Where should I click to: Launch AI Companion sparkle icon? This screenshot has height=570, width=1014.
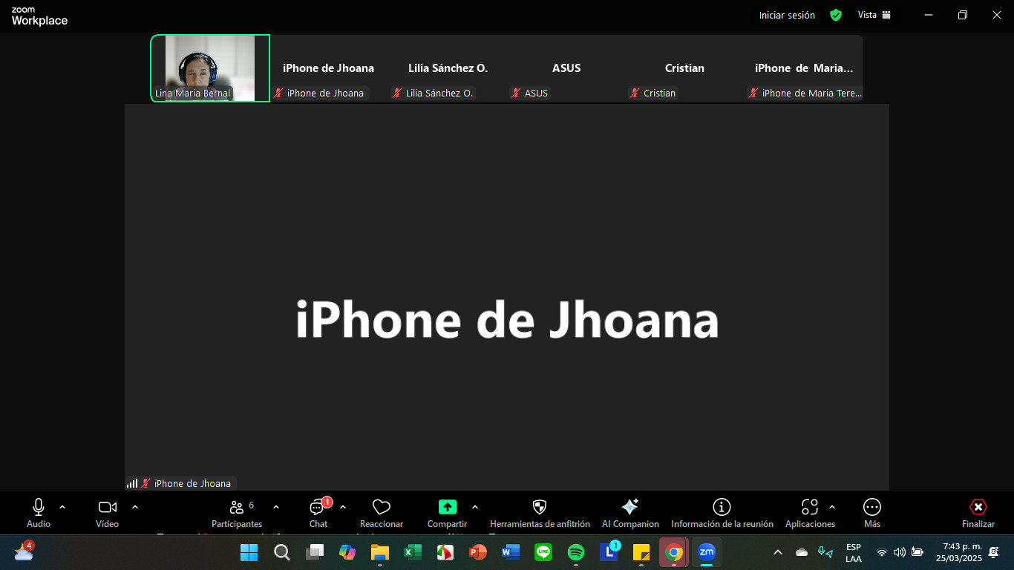tap(629, 508)
